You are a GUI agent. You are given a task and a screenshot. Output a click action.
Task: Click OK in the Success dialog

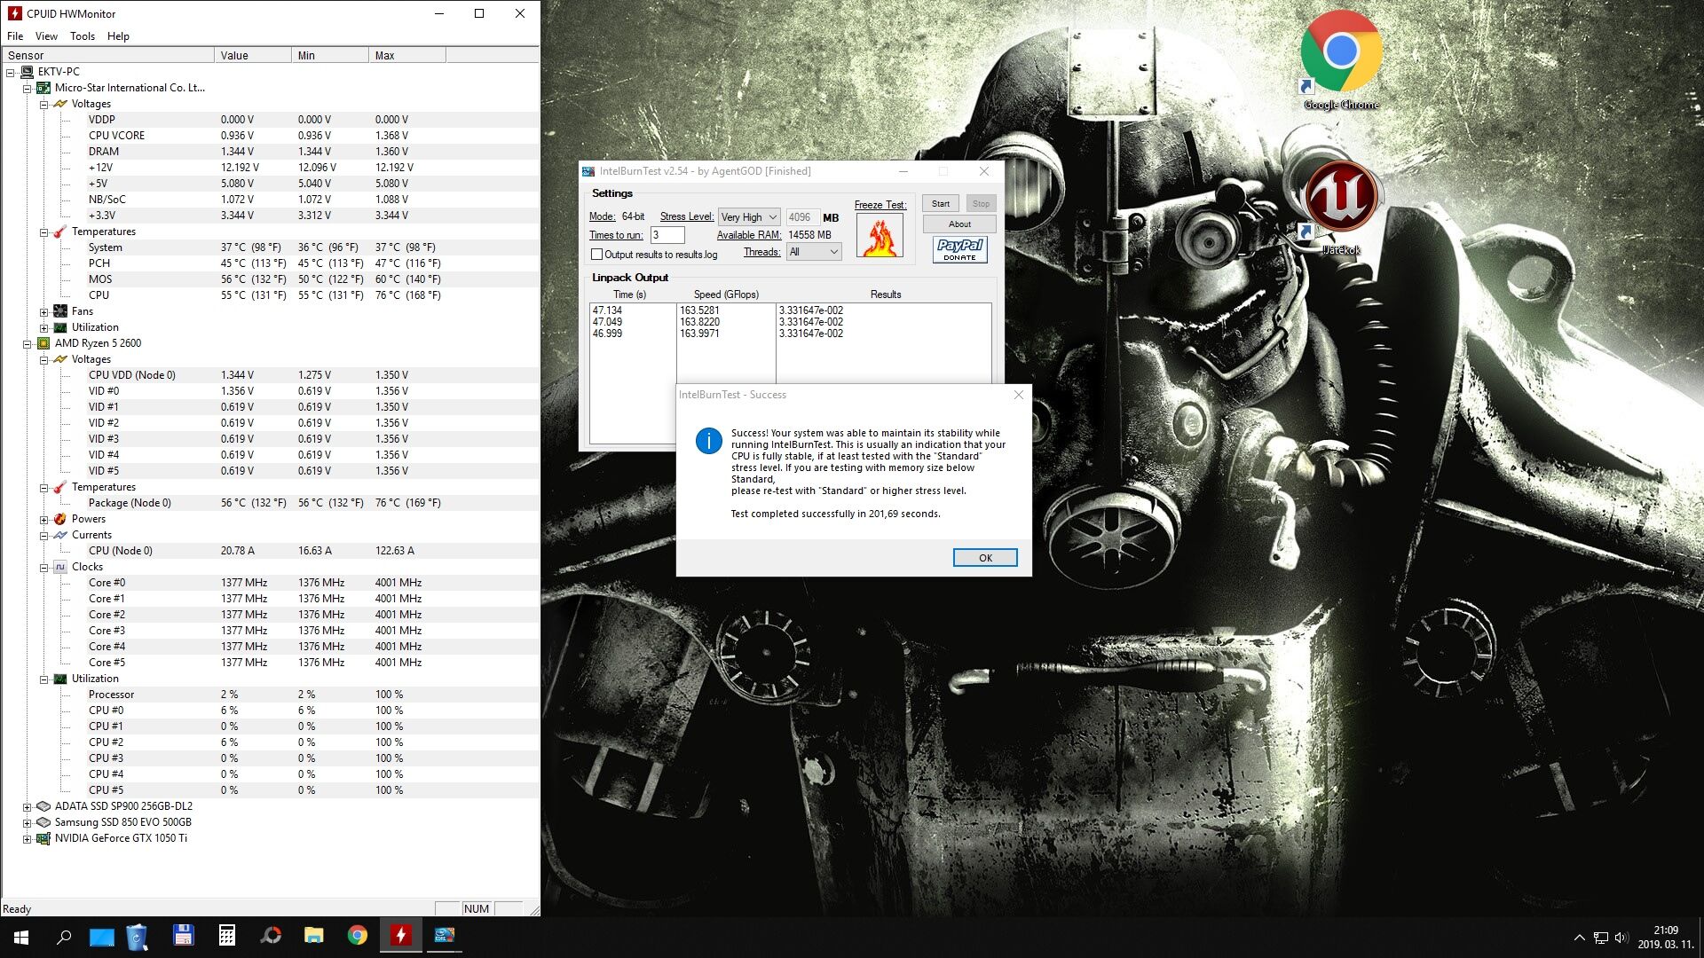[x=984, y=558]
